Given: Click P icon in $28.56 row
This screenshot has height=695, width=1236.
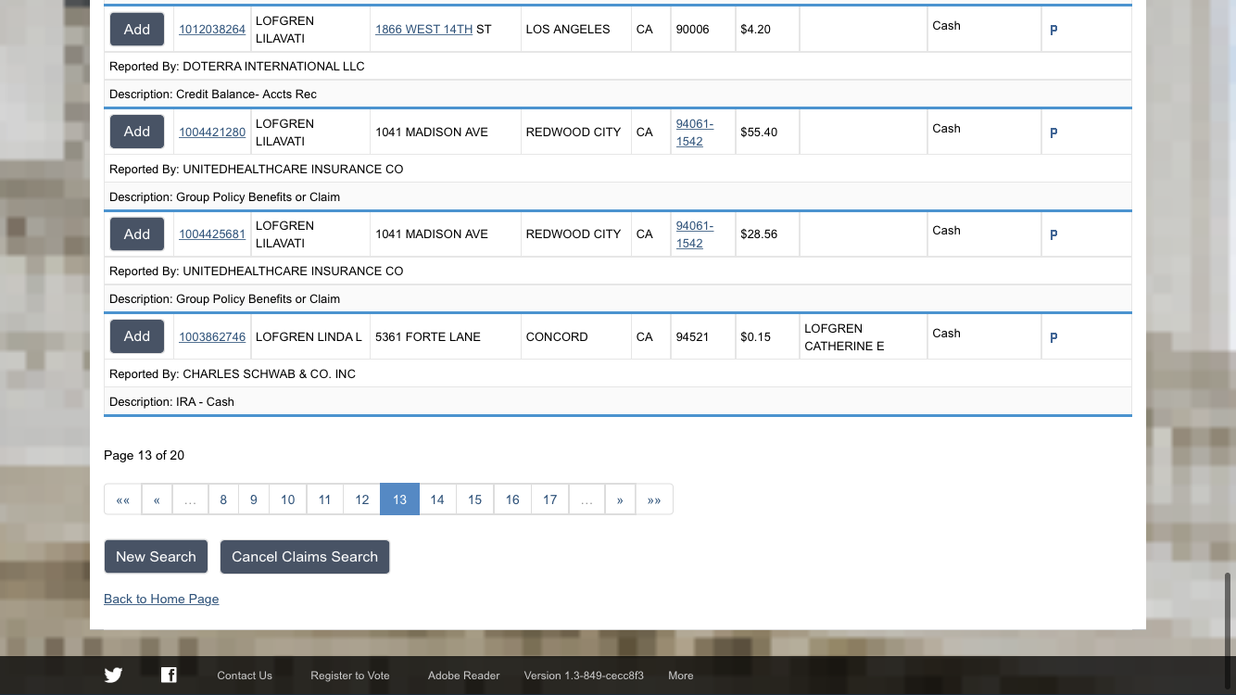Looking at the screenshot, I should tap(1053, 234).
